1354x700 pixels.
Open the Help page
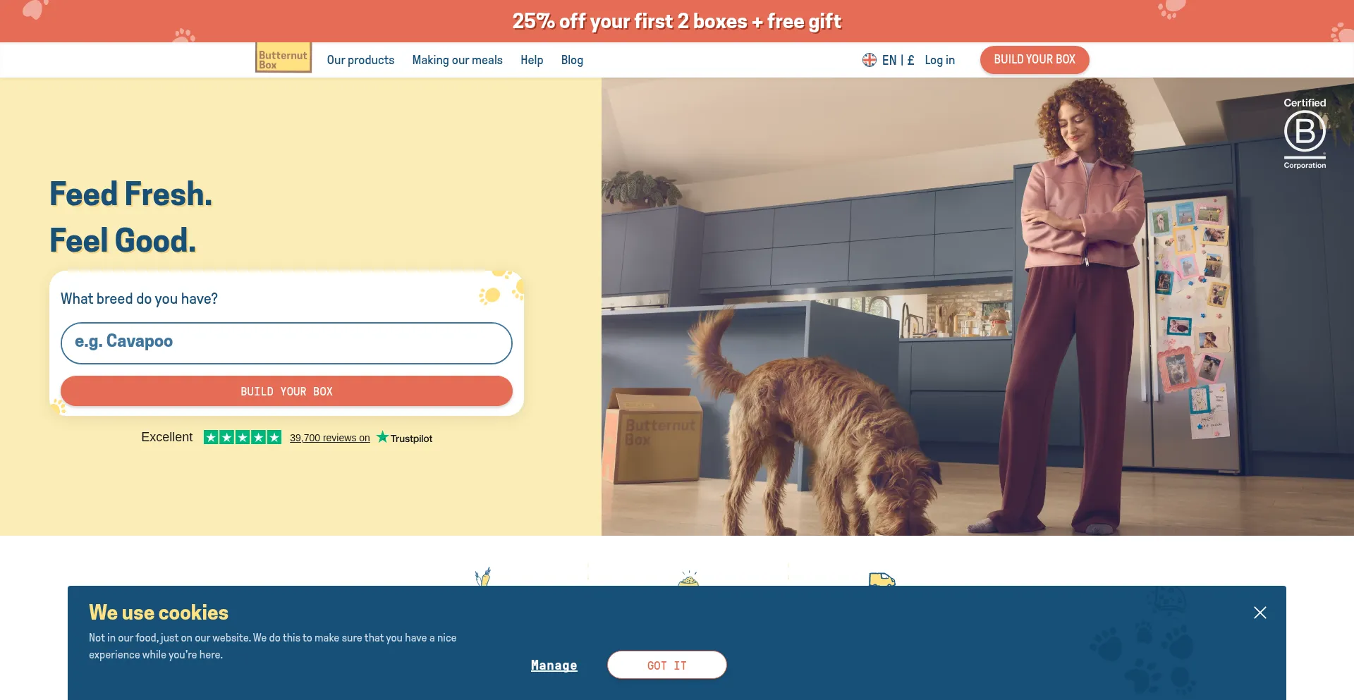click(532, 60)
